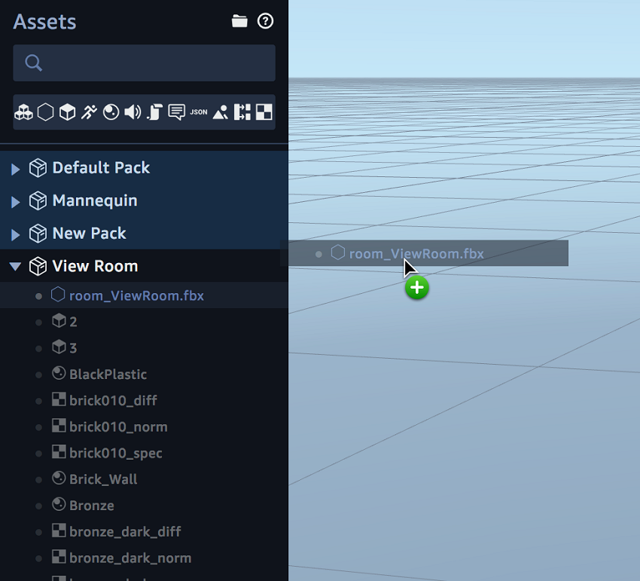Select the BlackPlastic material asset

tap(108, 375)
